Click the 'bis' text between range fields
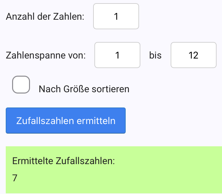The width and height of the screenshot is (222, 194). point(155,56)
